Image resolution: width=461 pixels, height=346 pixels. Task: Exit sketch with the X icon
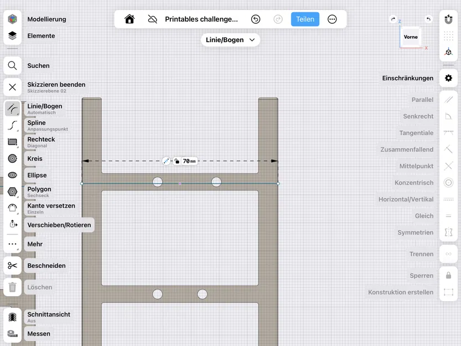point(12,87)
